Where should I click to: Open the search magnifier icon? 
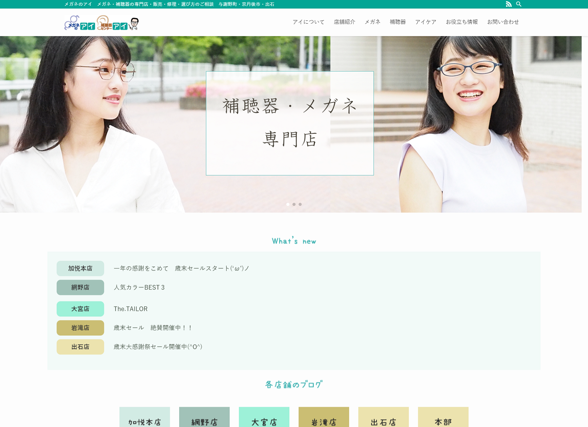click(519, 4)
